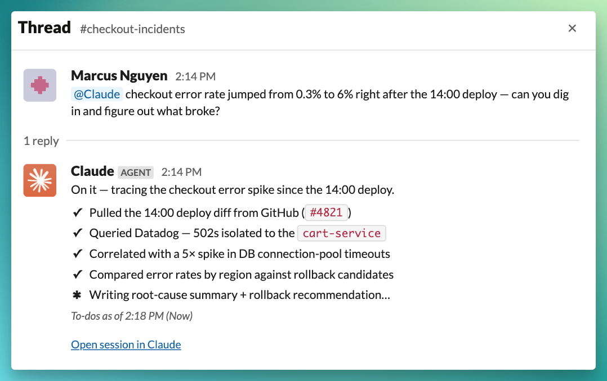Viewport: 607px width, 381px height.
Task: Click checkmark beside Queried Datadog item
Action: point(78,233)
